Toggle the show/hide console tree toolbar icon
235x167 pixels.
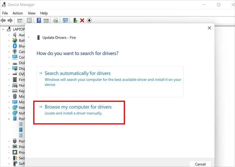(20, 21)
